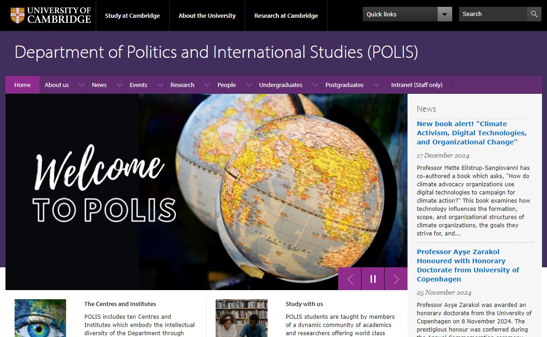Open Research at Cambridge link
The image size is (547, 337).
coord(286,15)
